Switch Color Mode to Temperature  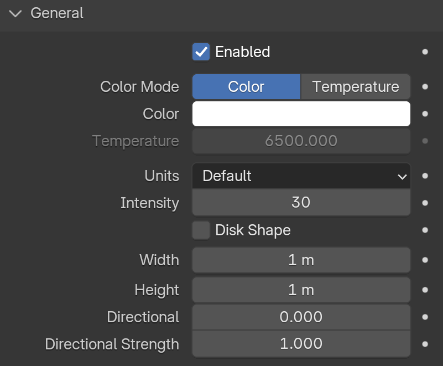(x=355, y=87)
